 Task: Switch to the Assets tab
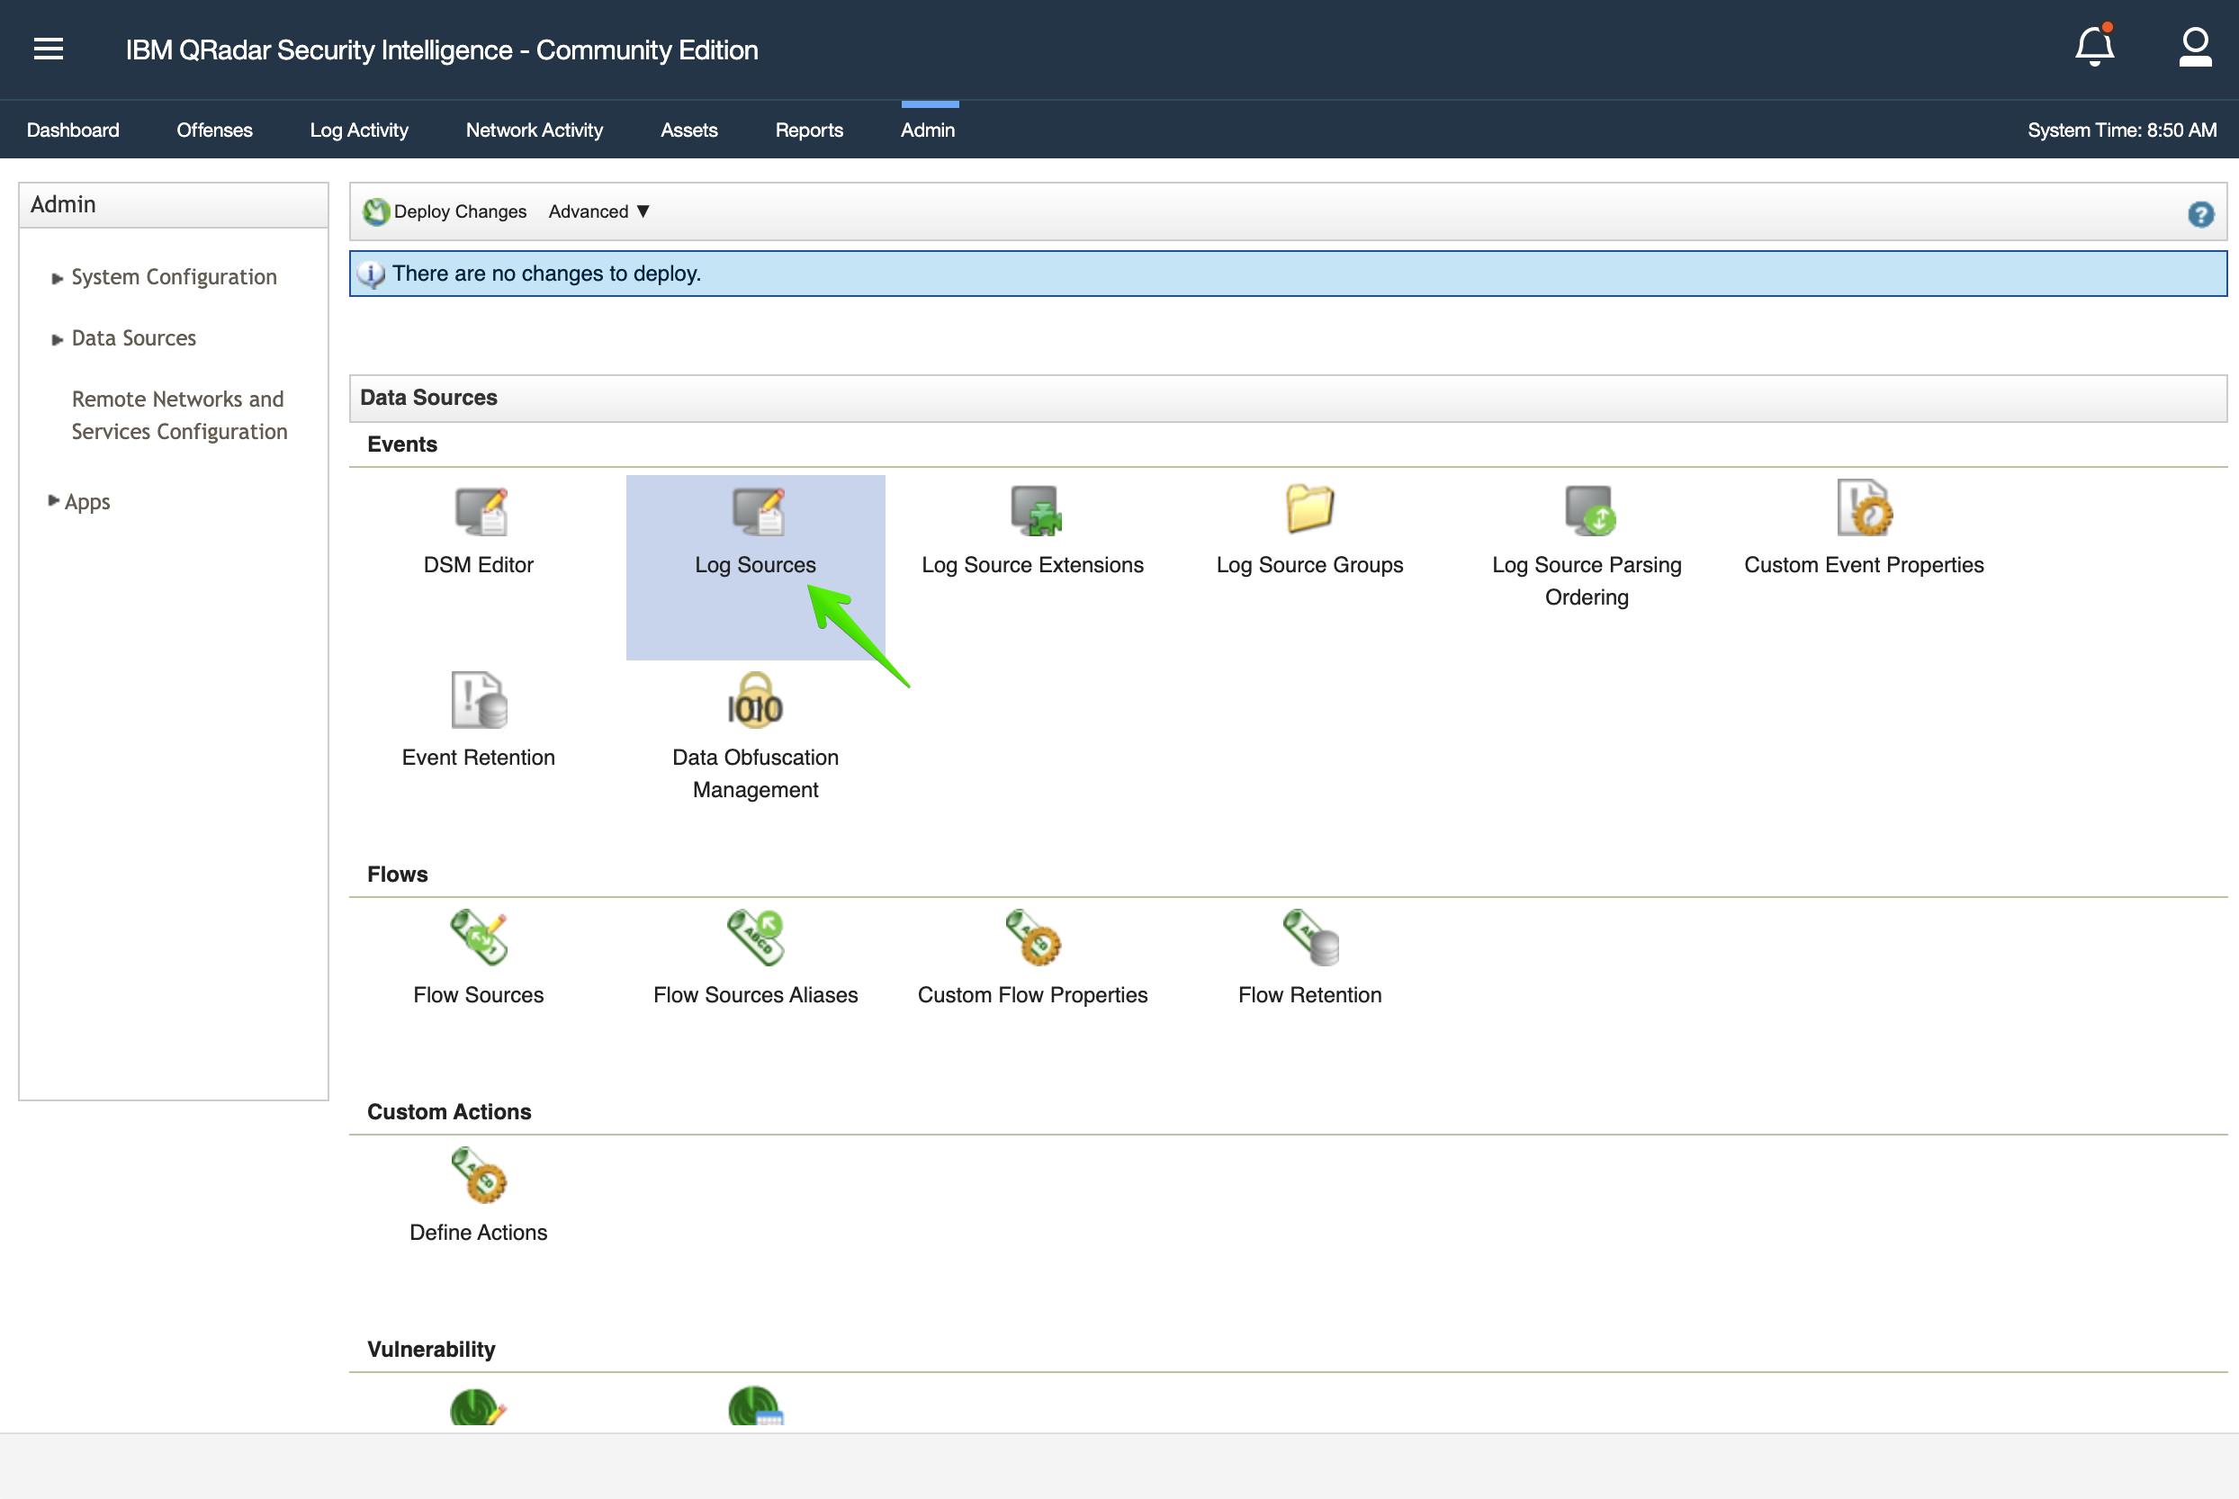coord(689,130)
